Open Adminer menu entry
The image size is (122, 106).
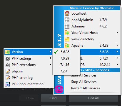pyautogui.click(x=92, y=26)
